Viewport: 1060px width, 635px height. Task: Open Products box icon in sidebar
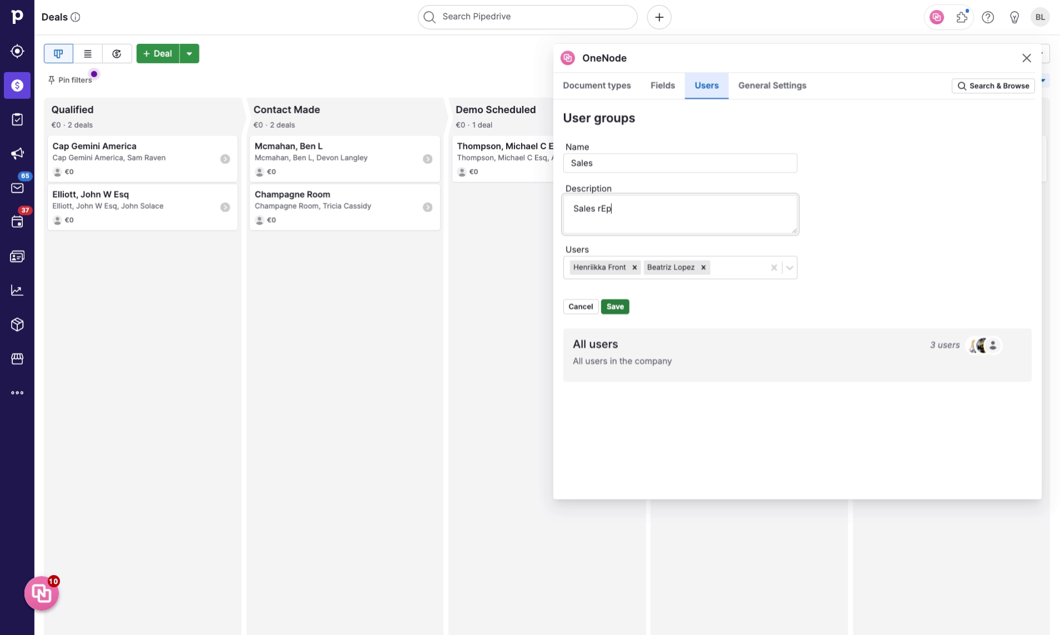pos(17,325)
